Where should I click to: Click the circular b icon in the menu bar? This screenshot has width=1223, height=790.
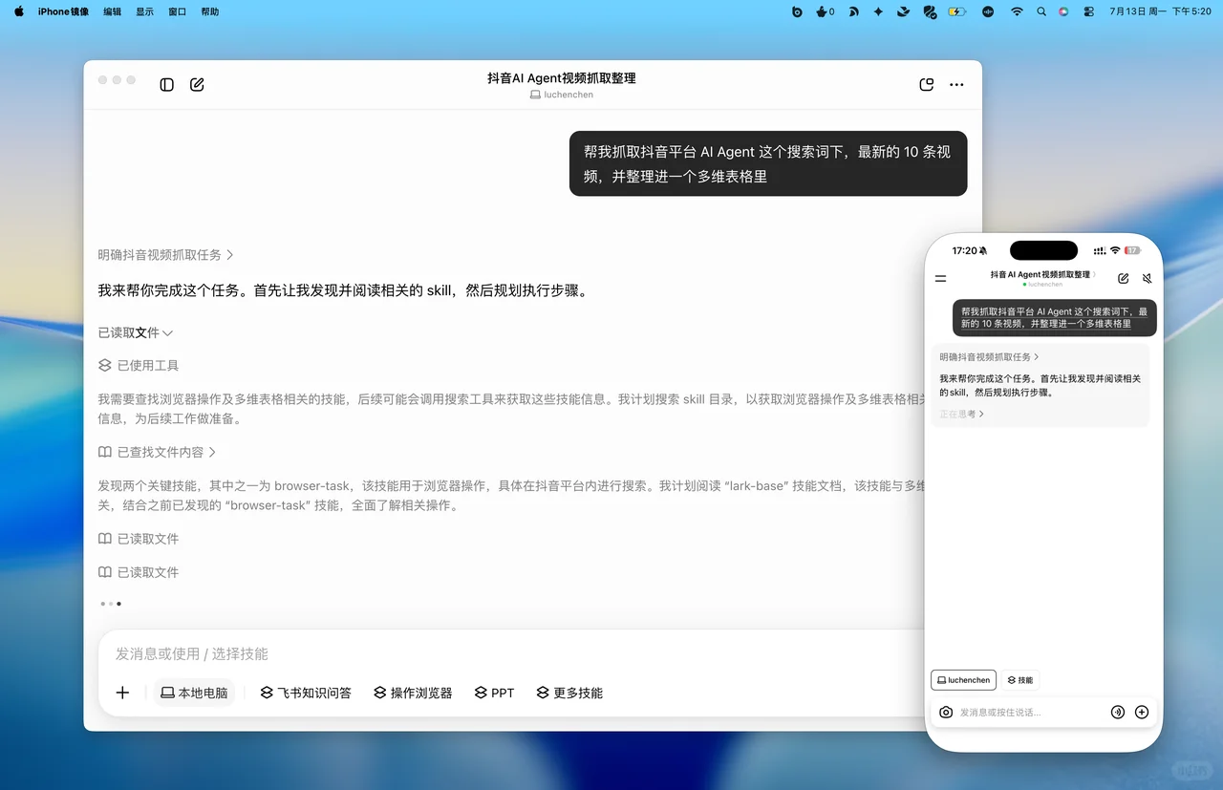pos(797,11)
